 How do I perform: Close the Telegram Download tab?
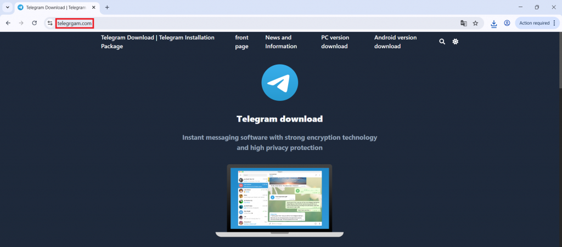94,7
